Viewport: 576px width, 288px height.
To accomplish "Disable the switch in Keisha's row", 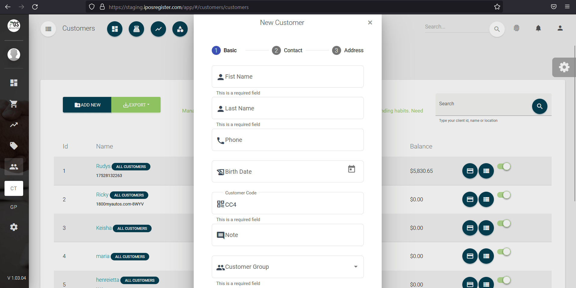I will click(x=504, y=223).
